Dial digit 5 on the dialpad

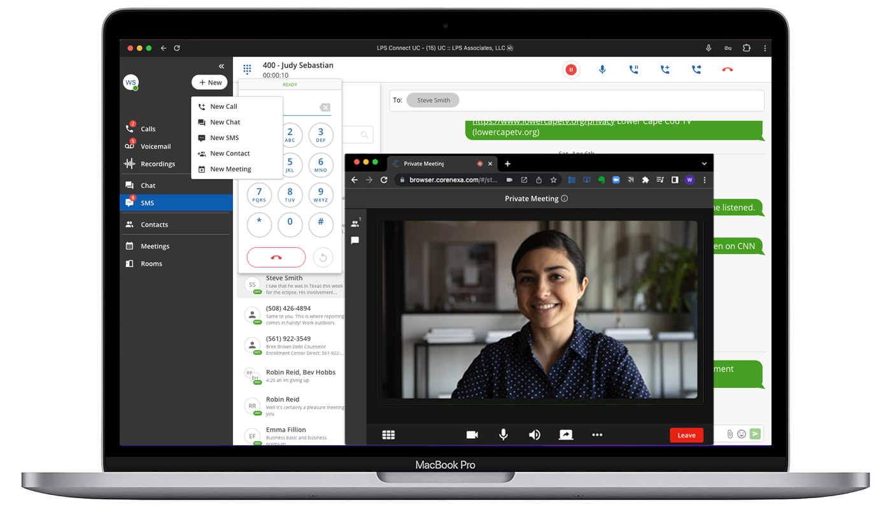coord(290,165)
